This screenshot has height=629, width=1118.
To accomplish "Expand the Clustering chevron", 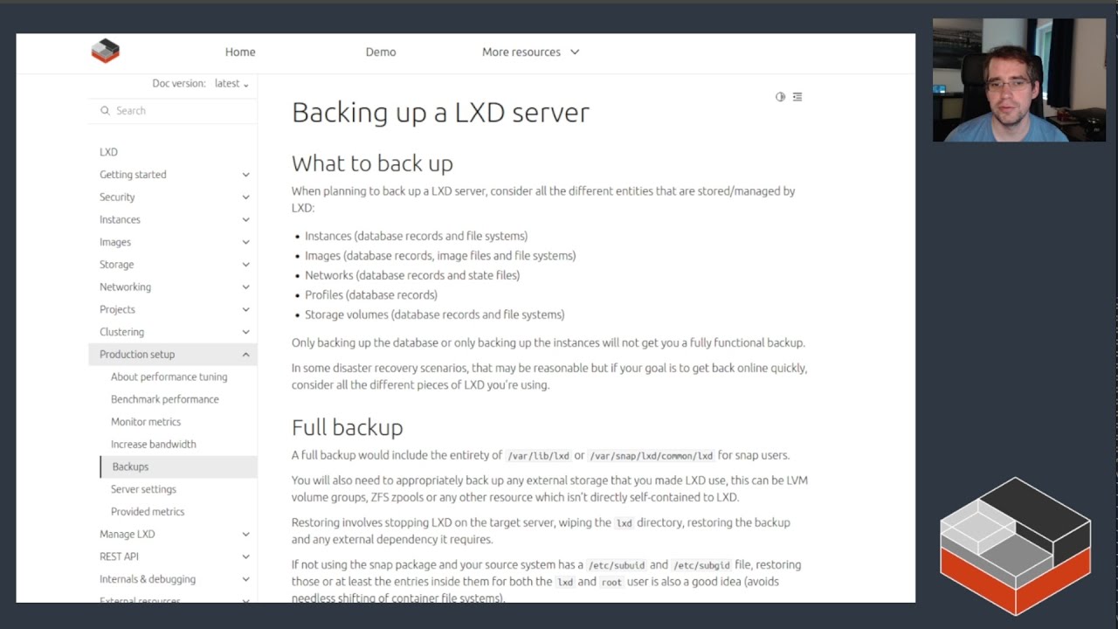I will 245,332.
